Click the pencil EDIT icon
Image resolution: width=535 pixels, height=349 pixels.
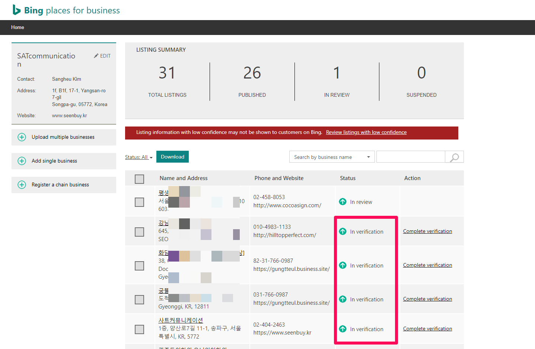point(96,56)
